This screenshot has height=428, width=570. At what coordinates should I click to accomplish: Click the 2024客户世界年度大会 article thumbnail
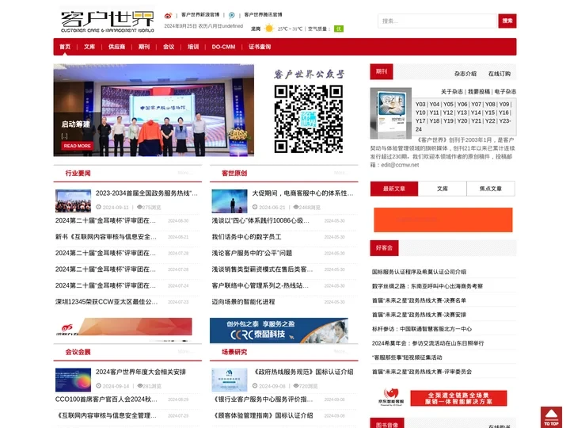(73, 380)
